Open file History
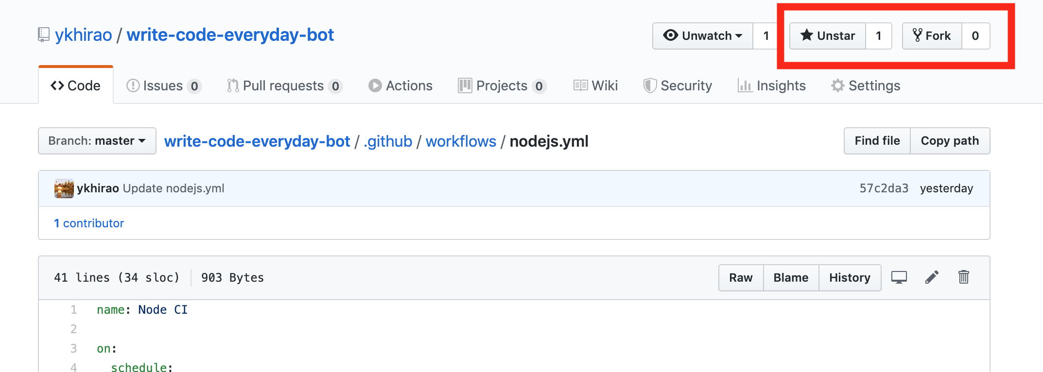The image size is (1043, 372). tap(850, 278)
